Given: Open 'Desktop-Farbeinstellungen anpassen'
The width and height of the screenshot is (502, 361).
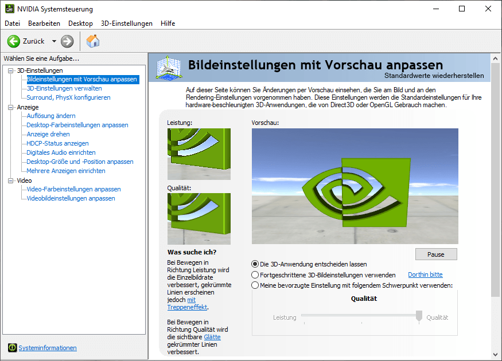Looking at the screenshot, I should [x=77, y=125].
